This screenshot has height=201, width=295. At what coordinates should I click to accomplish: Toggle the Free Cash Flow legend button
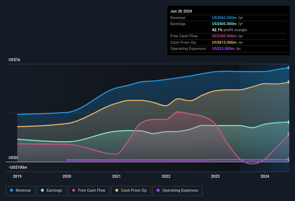point(89,191)
